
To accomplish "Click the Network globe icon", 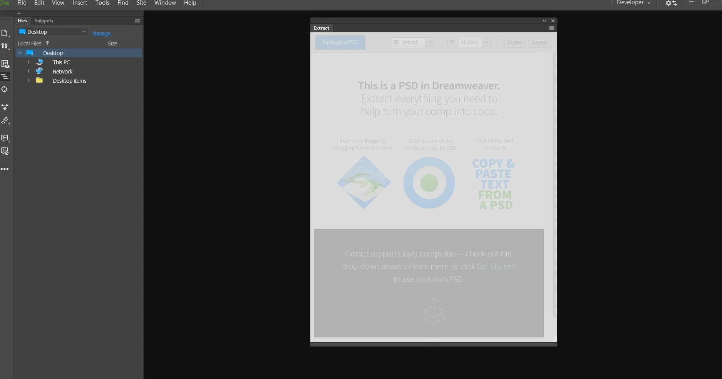I will click(x=39, y=71).
